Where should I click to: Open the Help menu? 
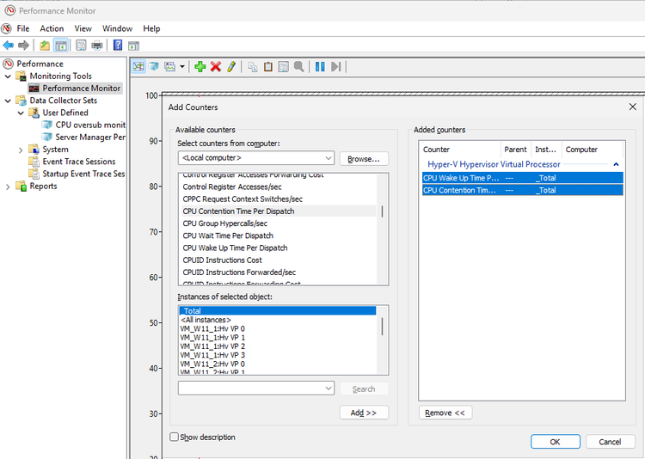[151, 28]
